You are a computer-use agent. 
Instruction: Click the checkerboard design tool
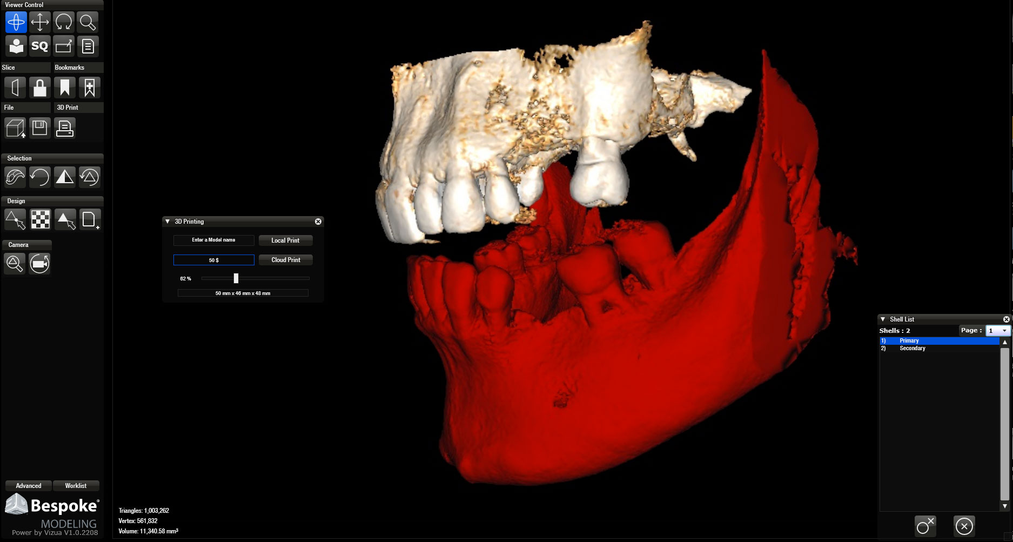pos(41,219)
